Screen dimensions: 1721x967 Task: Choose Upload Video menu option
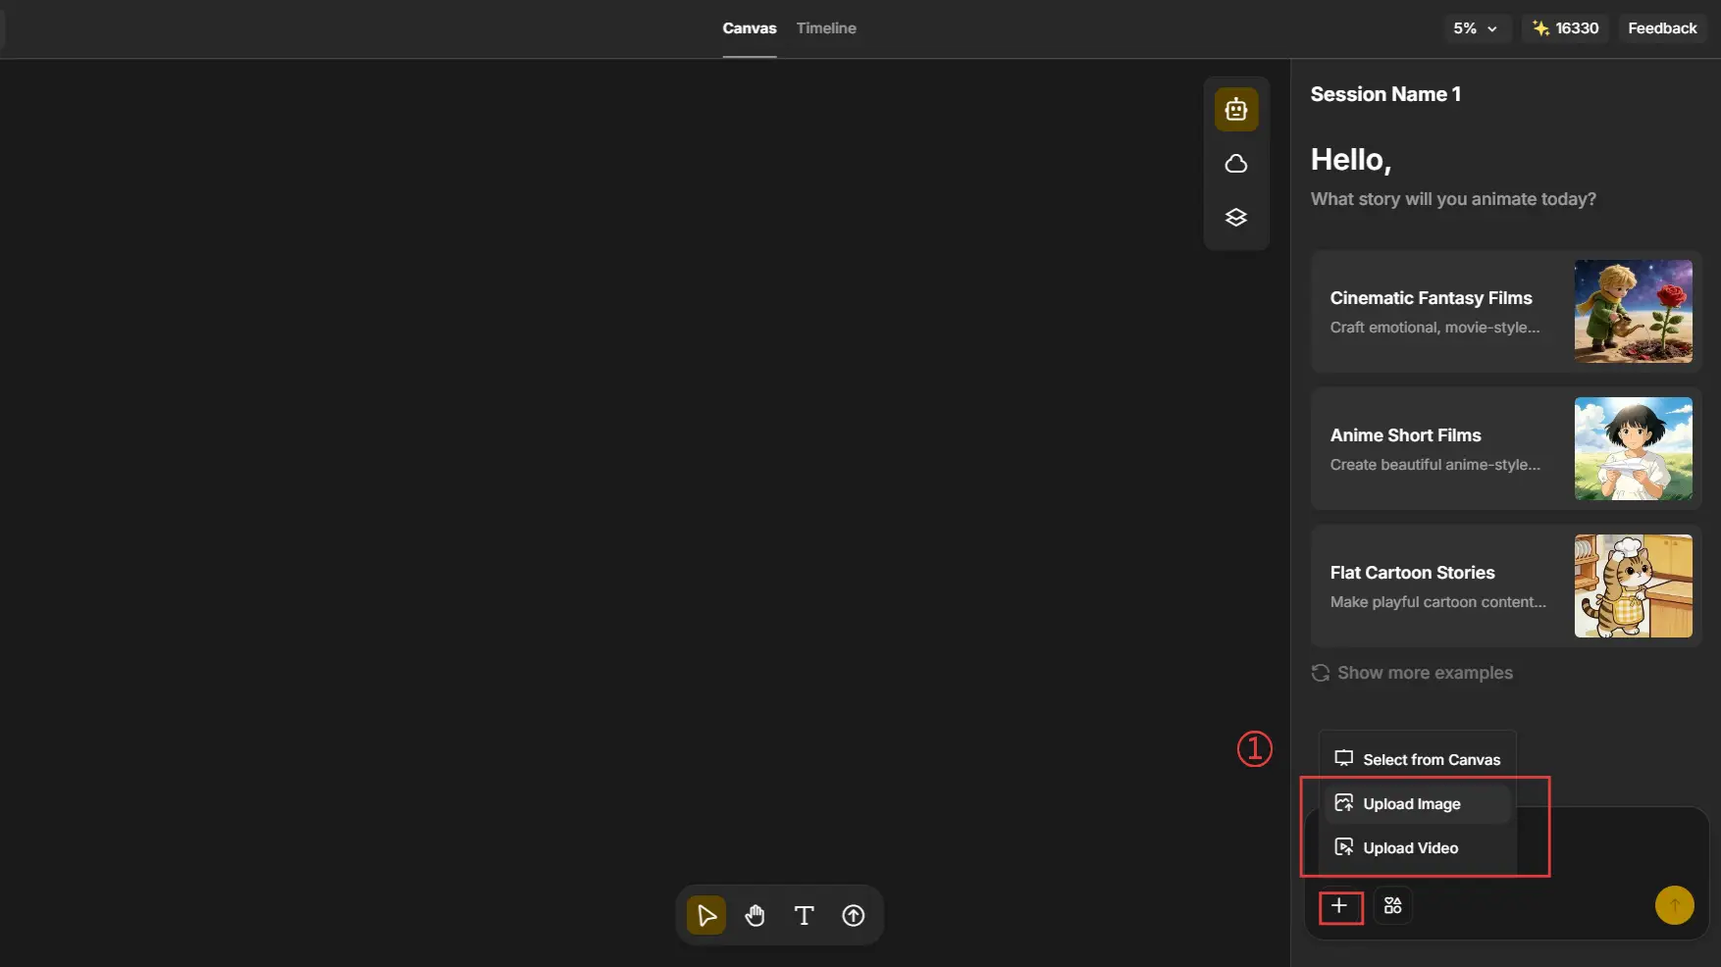[x=1418, y=847]
